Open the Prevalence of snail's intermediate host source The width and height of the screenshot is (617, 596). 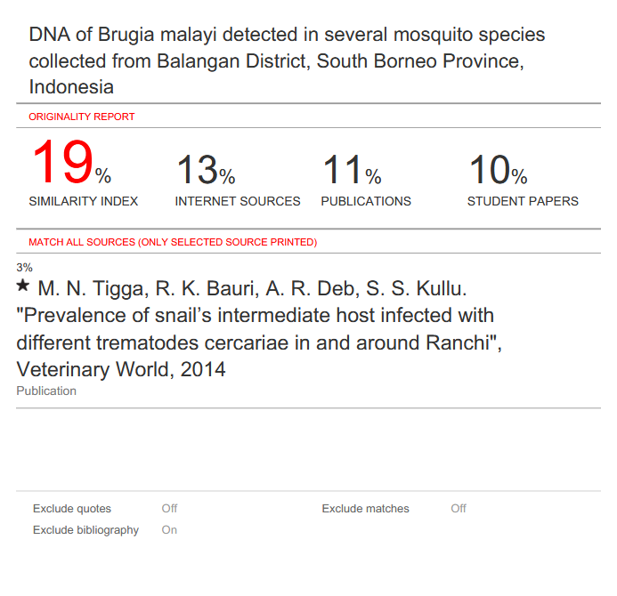point(259,328)
